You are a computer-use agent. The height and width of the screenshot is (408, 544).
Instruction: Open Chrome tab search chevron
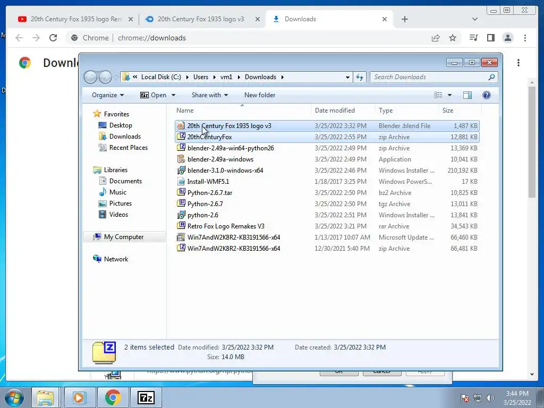[x=474, y=19]
